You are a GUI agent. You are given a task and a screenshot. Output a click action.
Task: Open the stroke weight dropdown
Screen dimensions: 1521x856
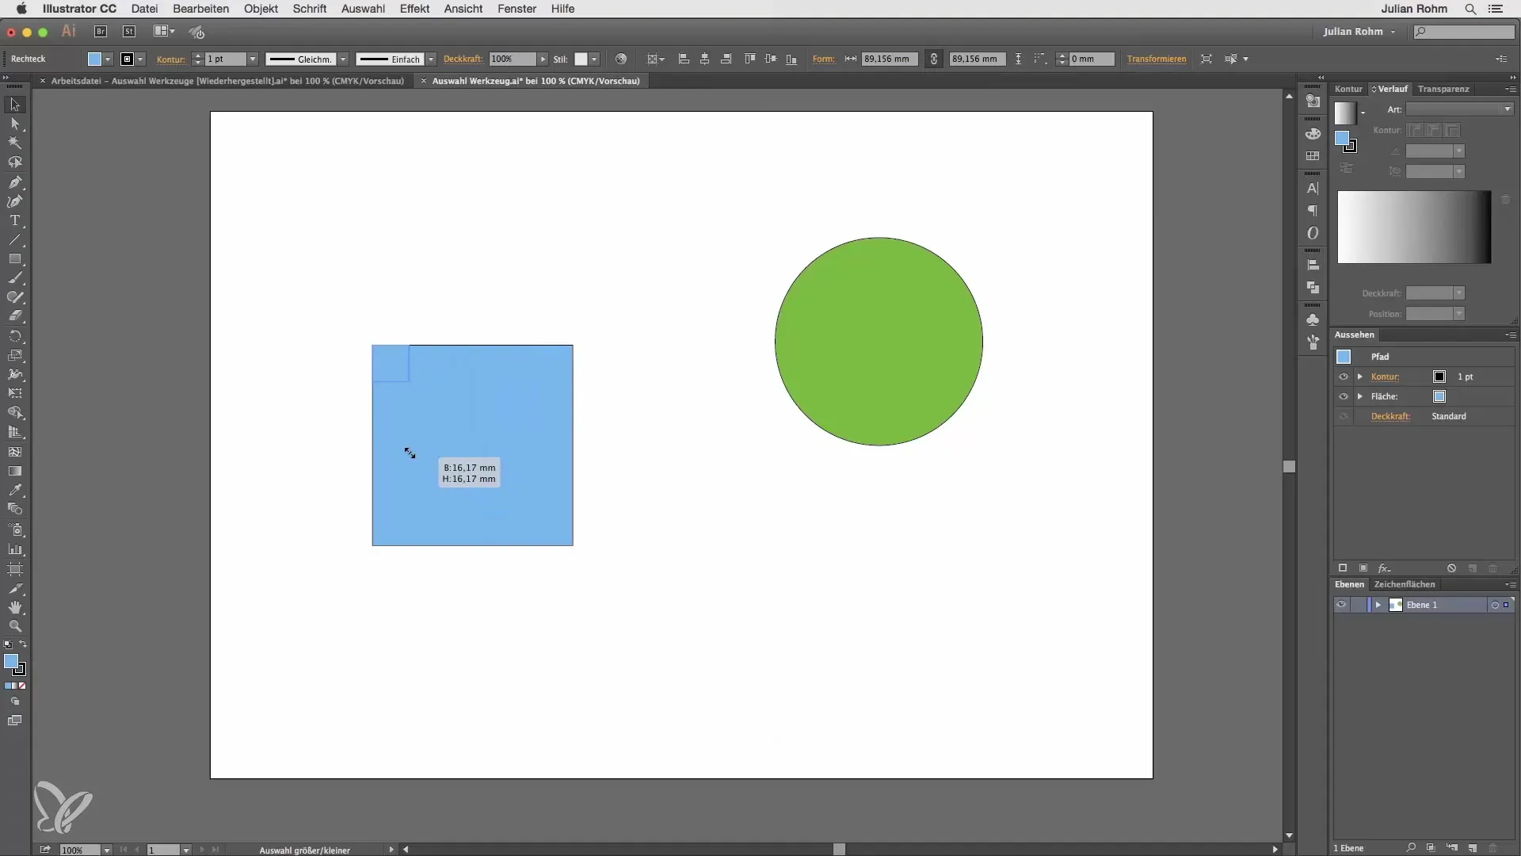(x=253, y=59)
